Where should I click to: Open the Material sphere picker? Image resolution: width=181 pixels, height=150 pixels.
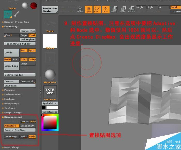tap(50, 75)
